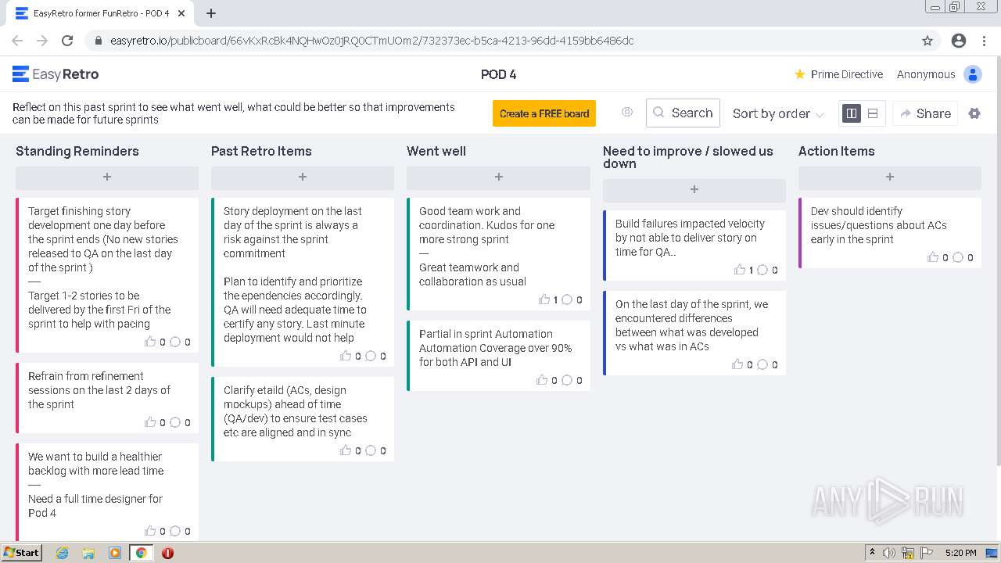Screen dimensions: 1001x563
Task: Reload the page
Action: pos(67,41)
